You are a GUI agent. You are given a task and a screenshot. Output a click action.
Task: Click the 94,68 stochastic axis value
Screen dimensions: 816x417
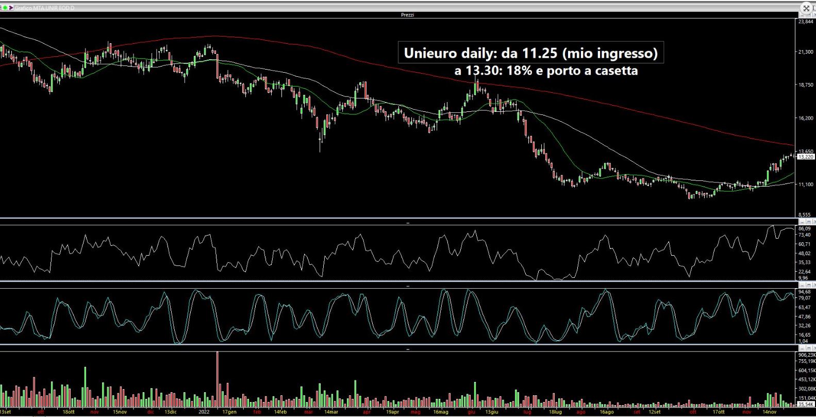coord(804,292)
